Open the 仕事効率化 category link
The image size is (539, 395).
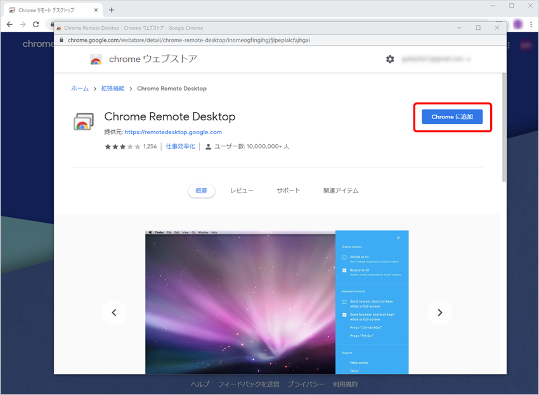pos(181,146)
